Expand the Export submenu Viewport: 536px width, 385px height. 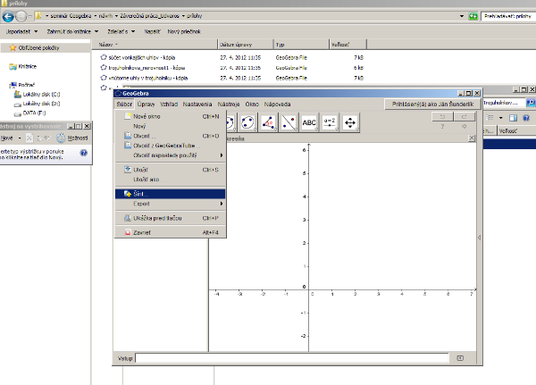point(171,204)
